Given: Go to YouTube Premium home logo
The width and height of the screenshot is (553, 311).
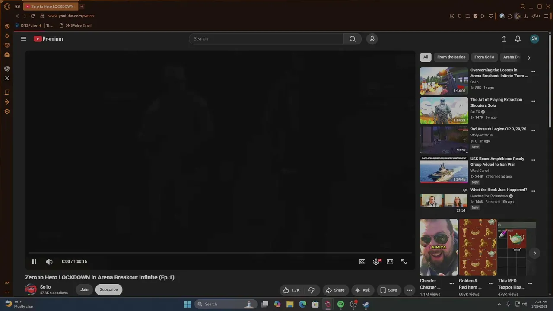Looking at the screenshot, I should coord(48,39).
